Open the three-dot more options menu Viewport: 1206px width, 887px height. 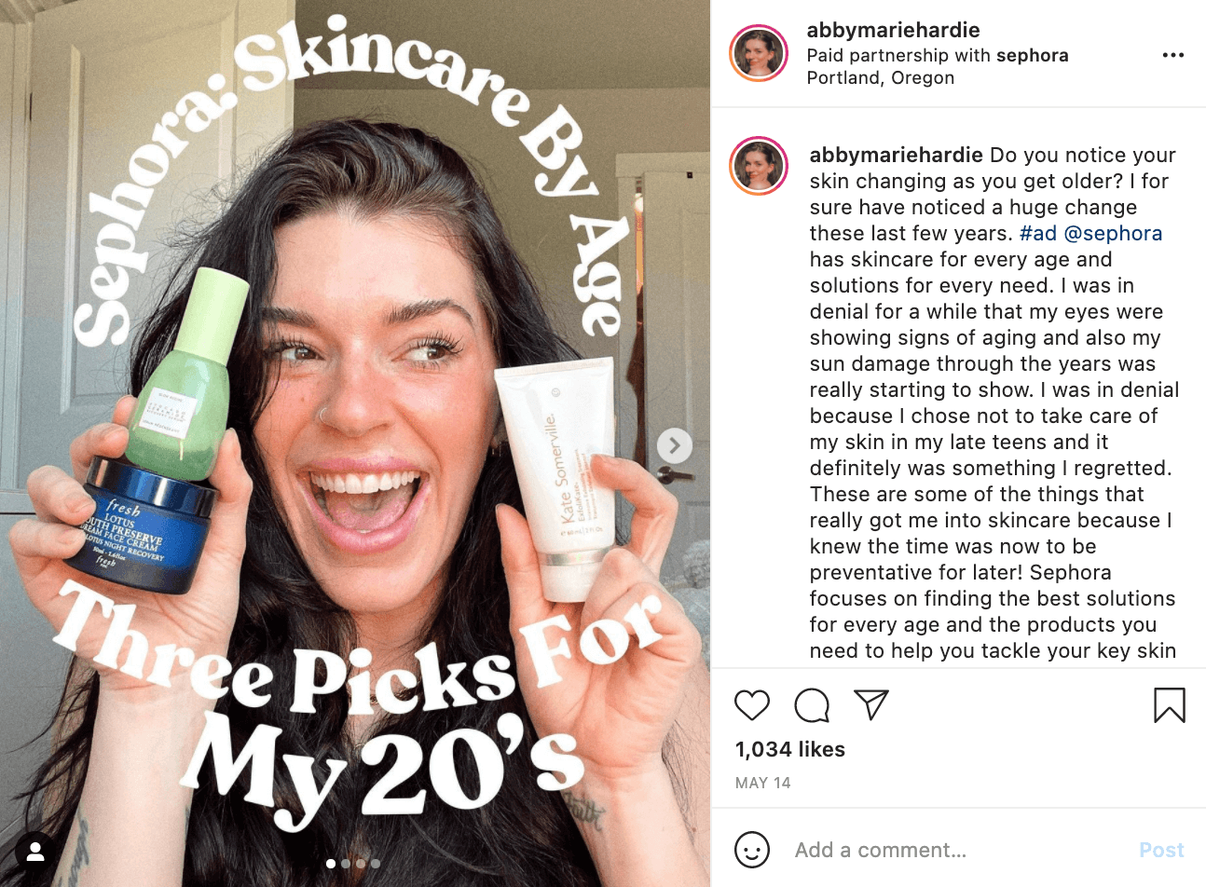(x=1173, y=55)
